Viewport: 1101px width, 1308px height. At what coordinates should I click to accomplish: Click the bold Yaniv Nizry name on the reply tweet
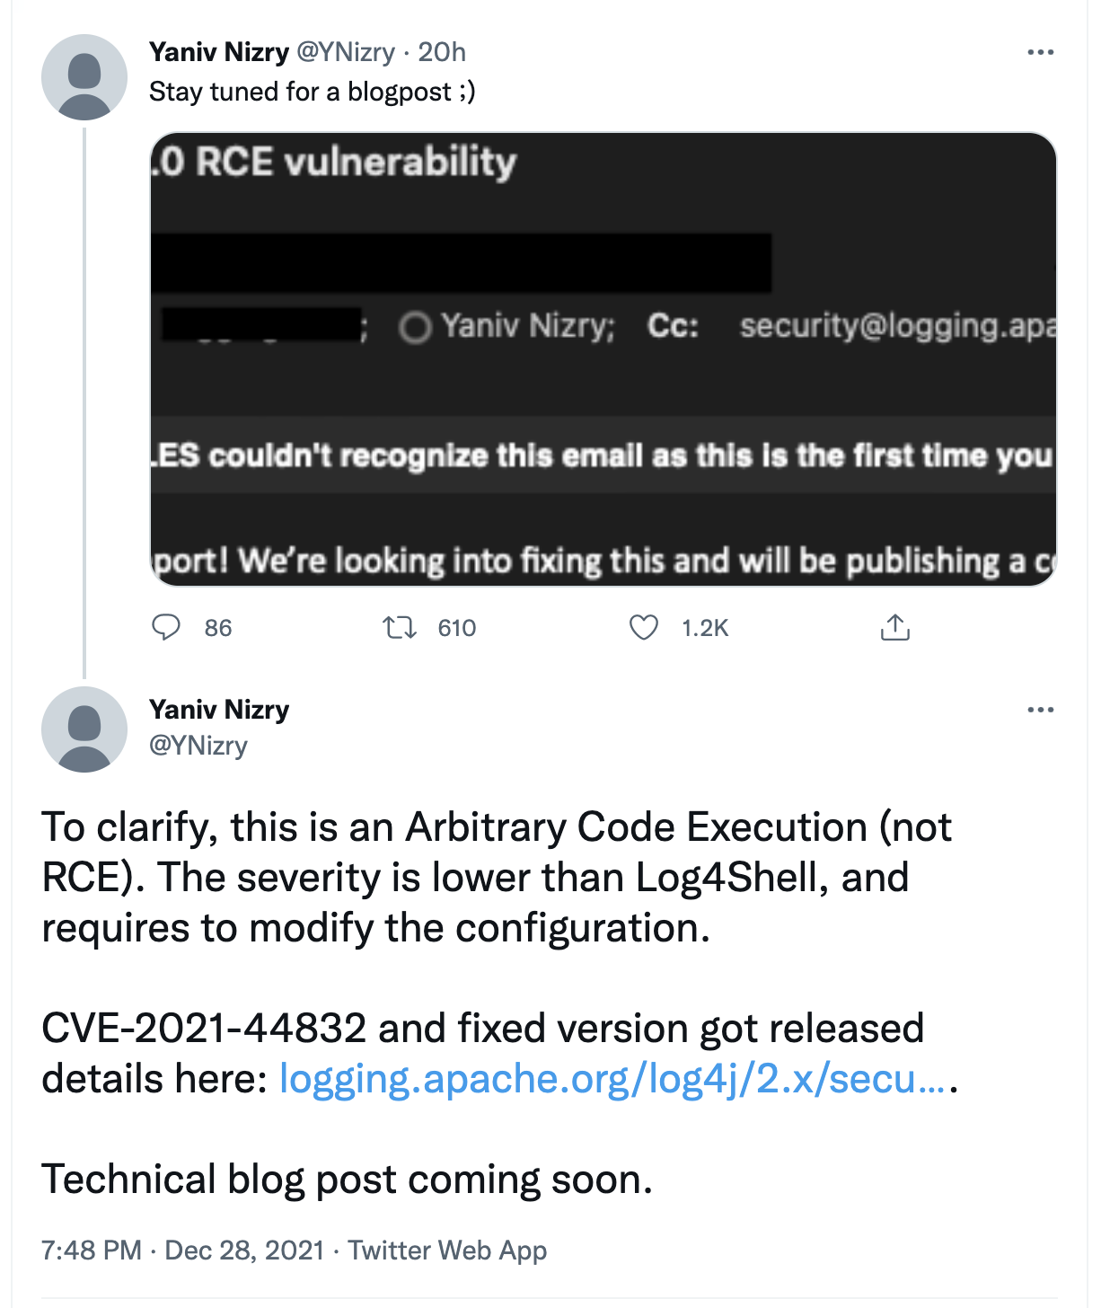(x=219, y=710)
